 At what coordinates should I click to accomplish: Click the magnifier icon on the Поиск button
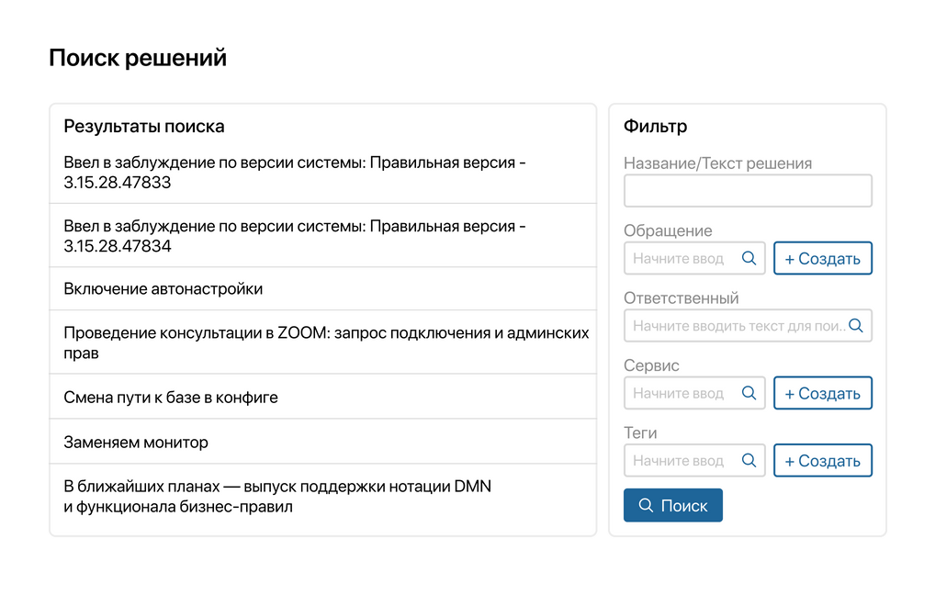(x=646, y=505)
